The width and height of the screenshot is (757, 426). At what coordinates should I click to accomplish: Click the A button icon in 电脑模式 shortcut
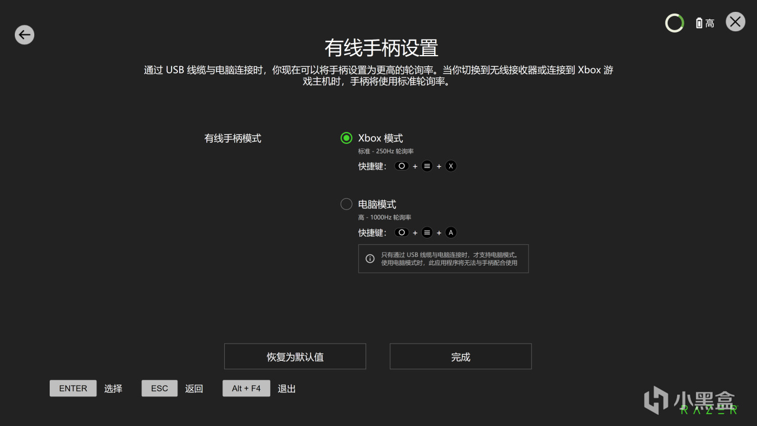451,233
